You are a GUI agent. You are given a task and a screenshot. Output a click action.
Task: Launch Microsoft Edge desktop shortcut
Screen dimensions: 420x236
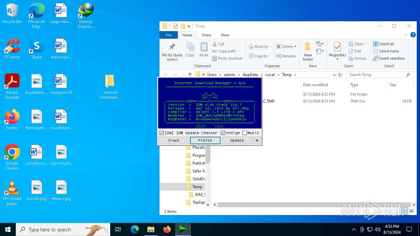36,15
